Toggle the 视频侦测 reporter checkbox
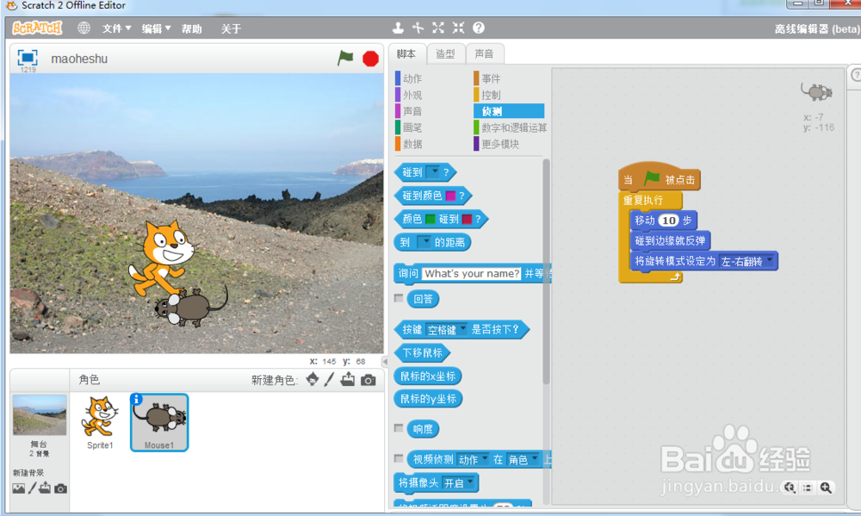 [399, 457]
